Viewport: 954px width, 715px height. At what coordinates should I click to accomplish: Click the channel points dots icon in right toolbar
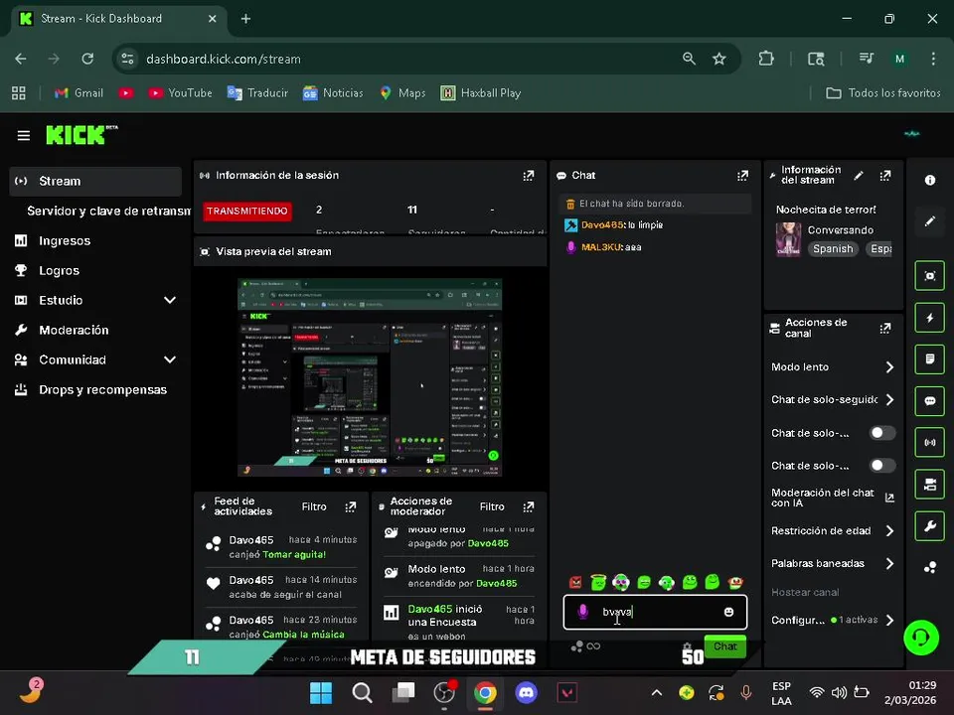click(930, 568)
